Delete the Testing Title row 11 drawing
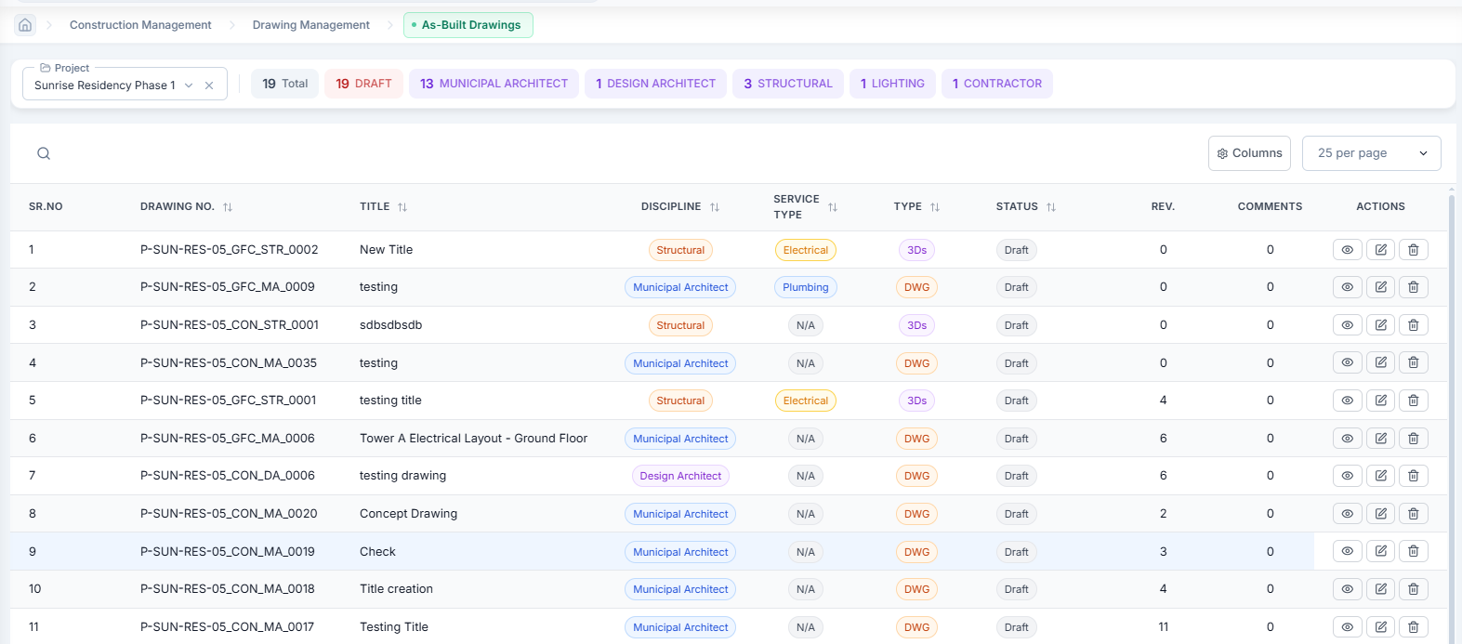 [1414, 627]
